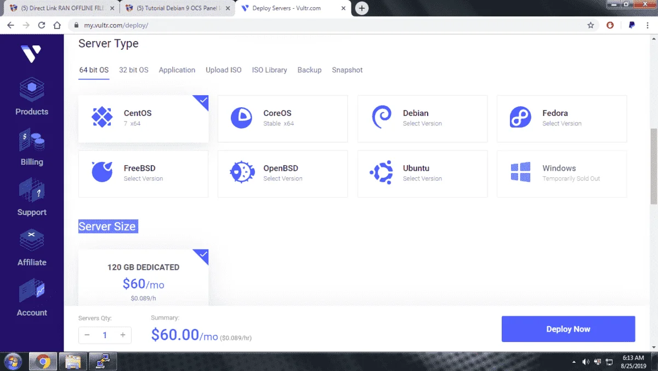Switch to Snapshot tab
Image resolution: width=658 pixels, height=371 pixels.
(347, 70)
